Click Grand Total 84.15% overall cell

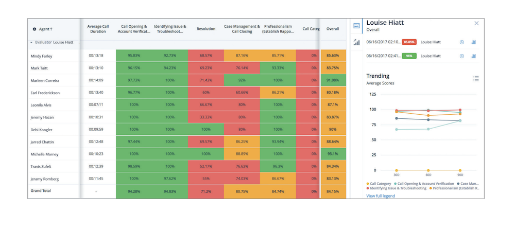coord(333,191)
